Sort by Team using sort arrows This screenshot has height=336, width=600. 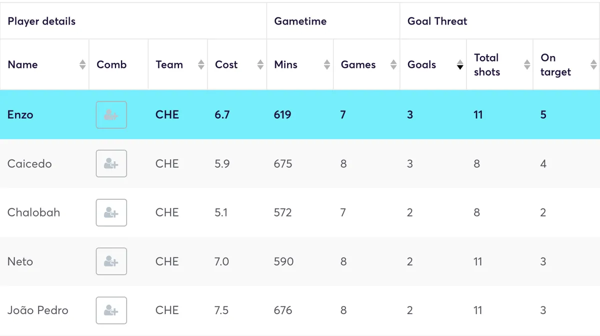[201, 64]
